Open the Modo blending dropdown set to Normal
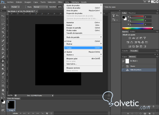The width and height of the screenshot is (159, 115). click(x=41, y=7)
